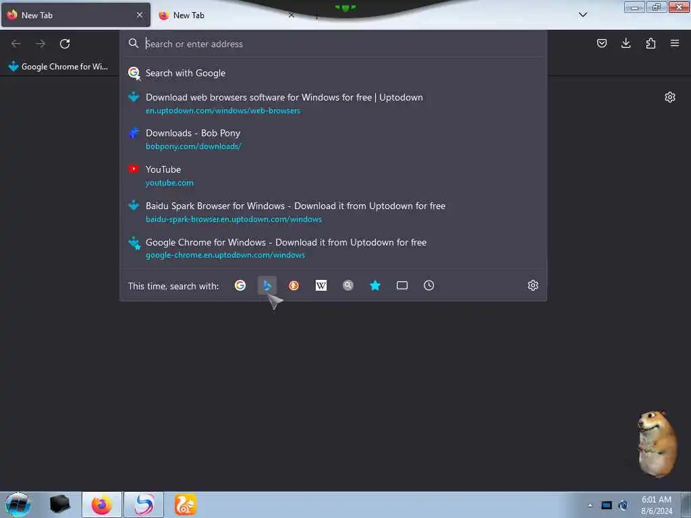Open the black box taskbar app
Viewport: 691px width, 518px height.
[x=59, y=505]
